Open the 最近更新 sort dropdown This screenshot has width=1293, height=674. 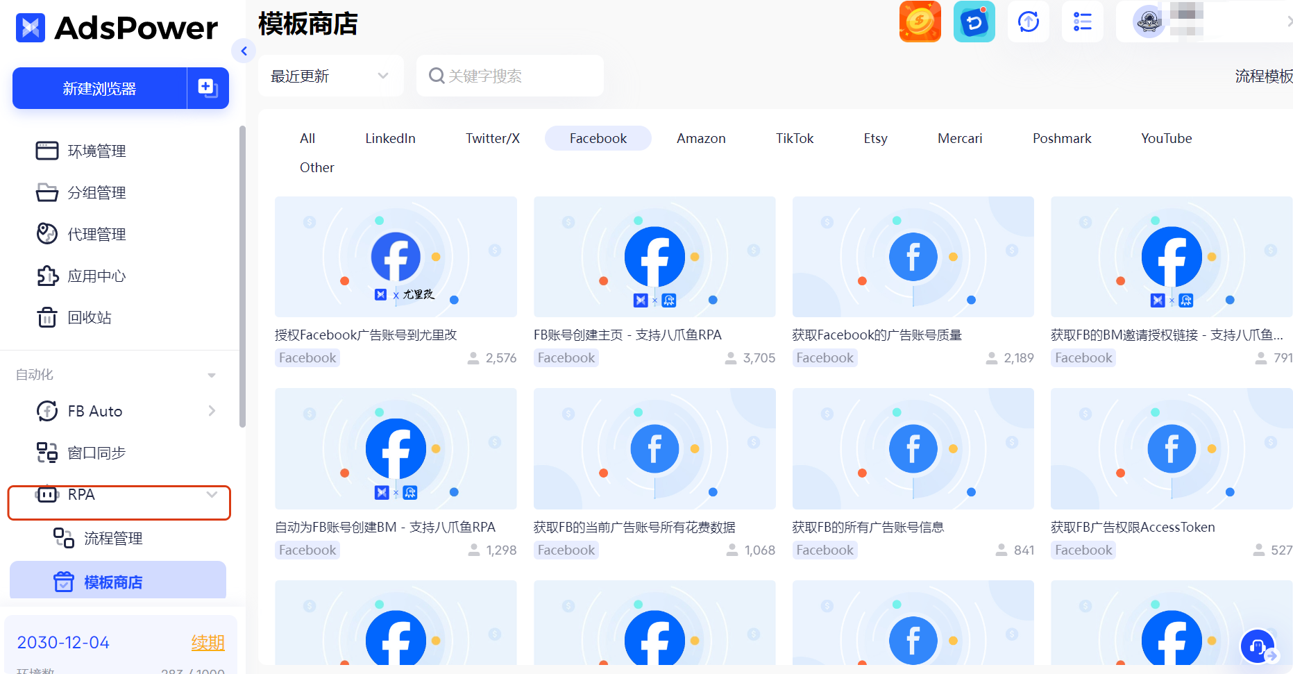pyautogui.click(x=330, y=76)
